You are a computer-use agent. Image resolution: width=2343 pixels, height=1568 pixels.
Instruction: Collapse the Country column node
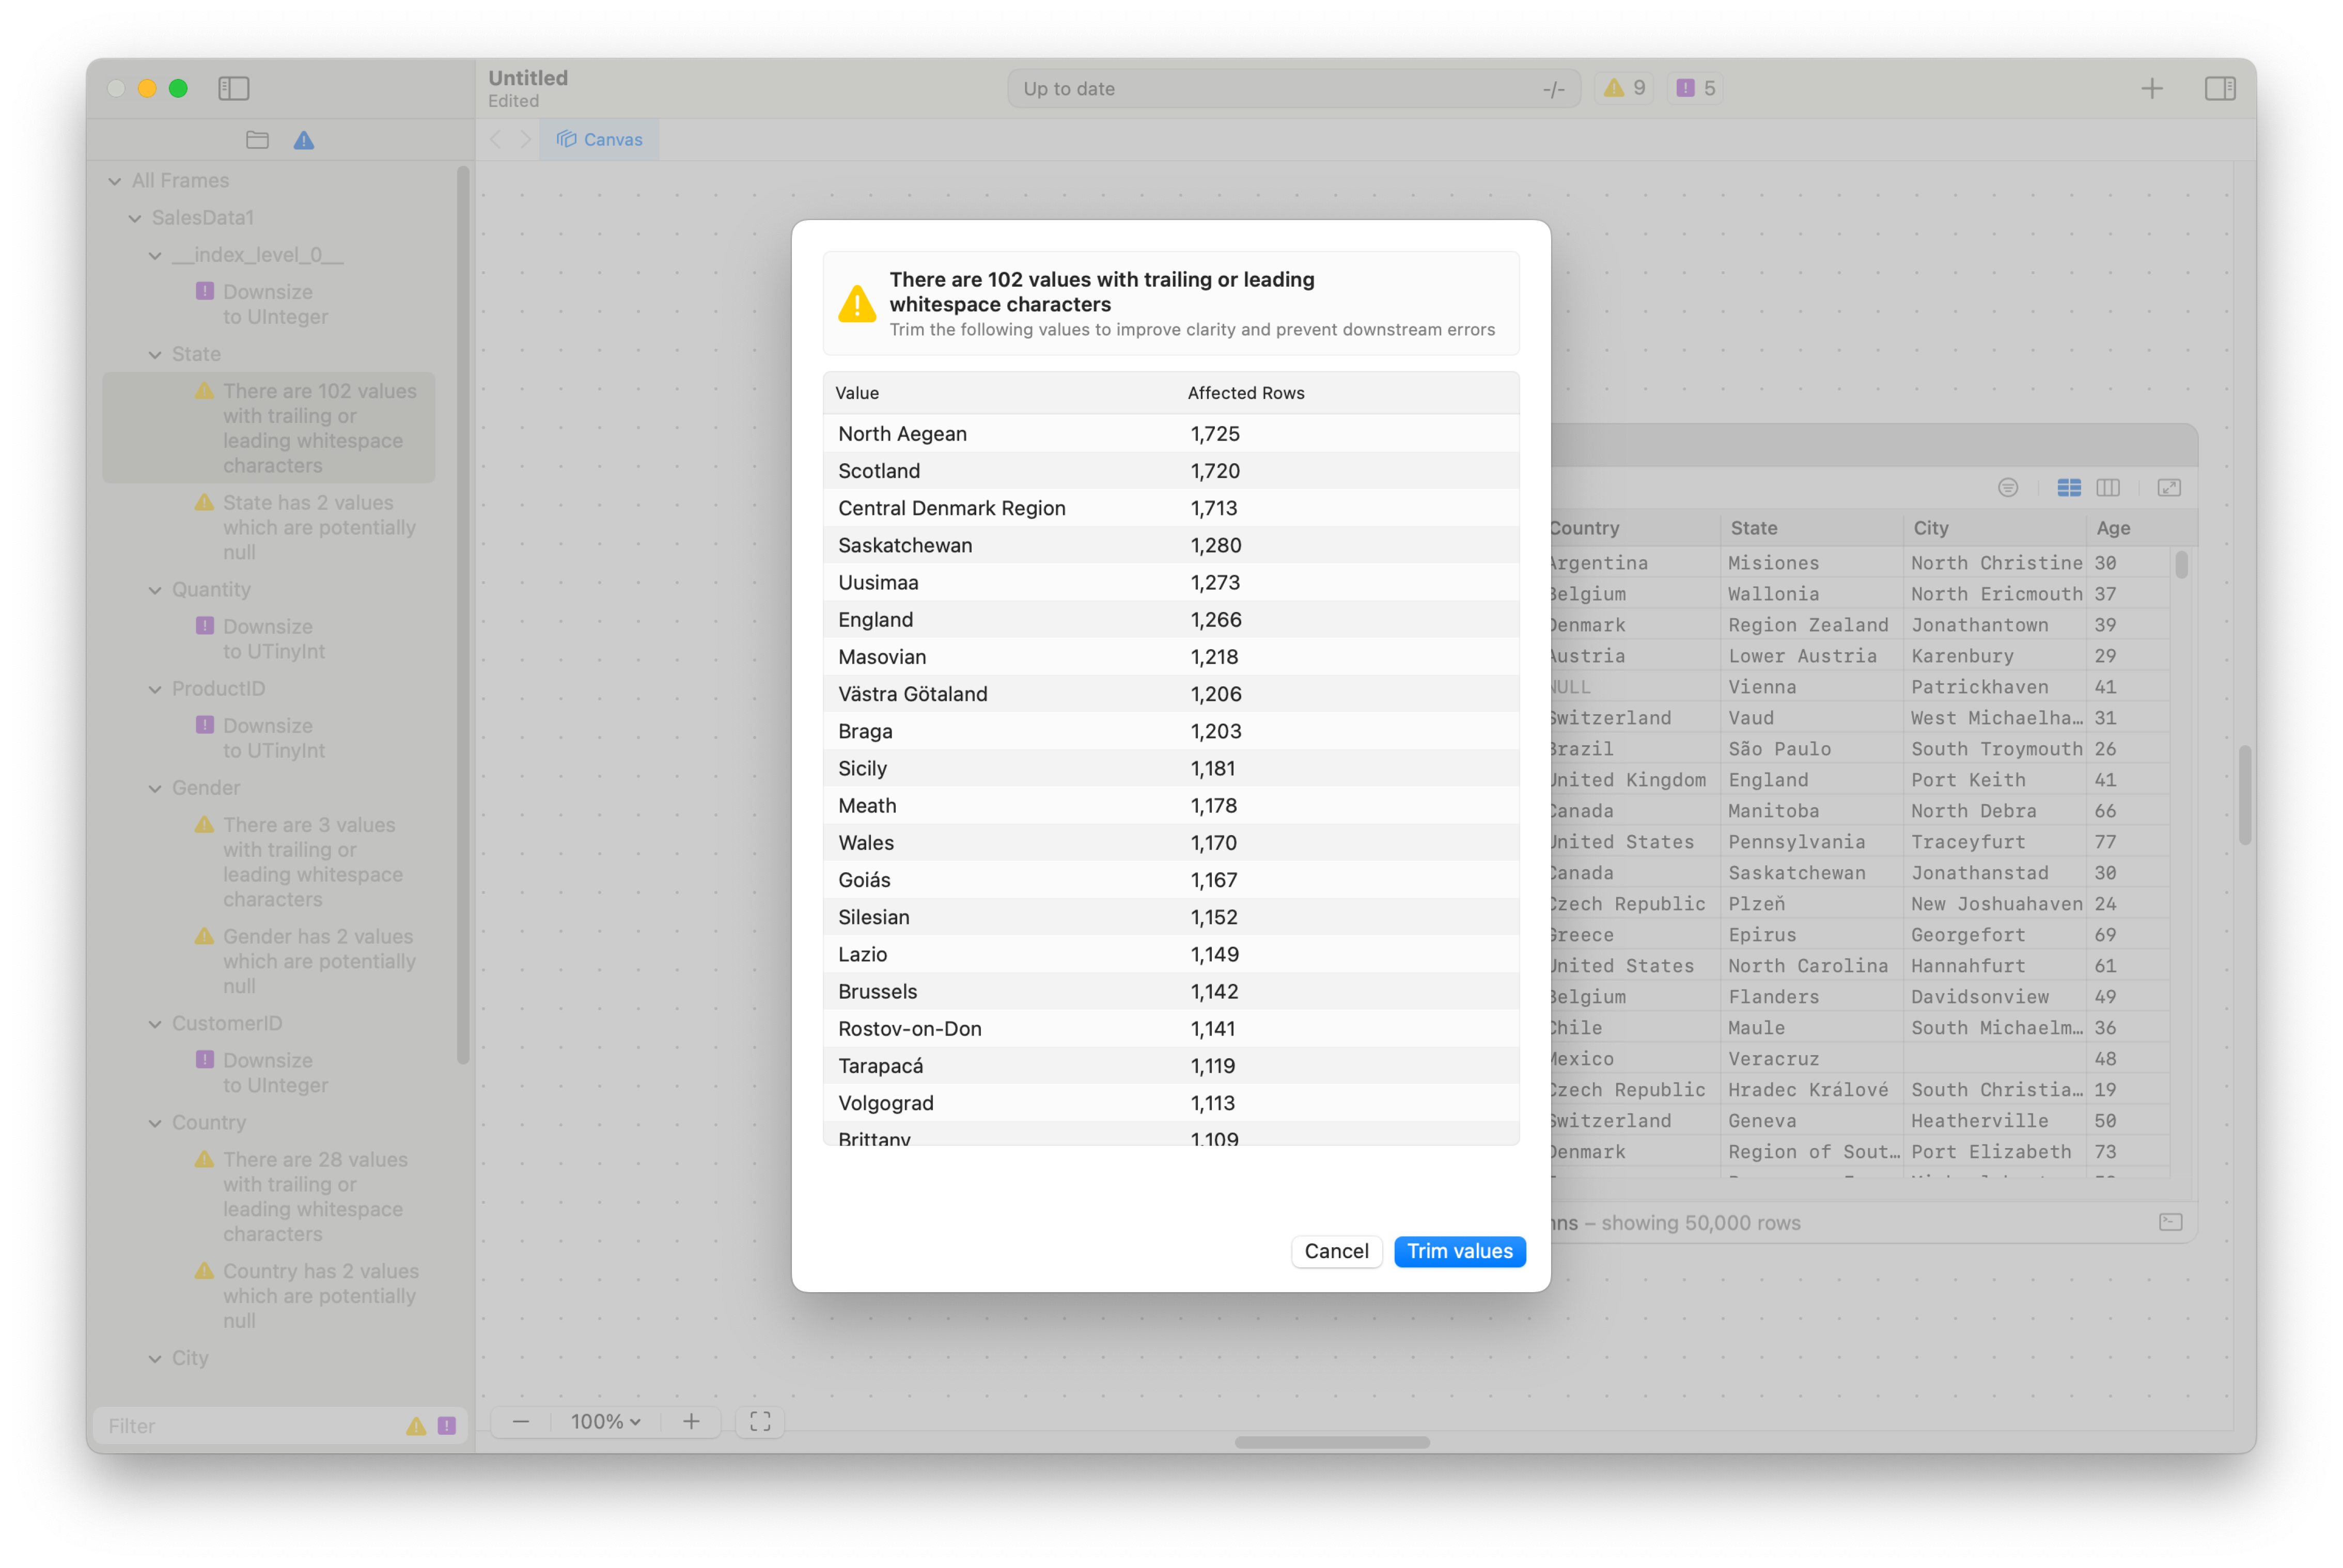[155, 1123]
